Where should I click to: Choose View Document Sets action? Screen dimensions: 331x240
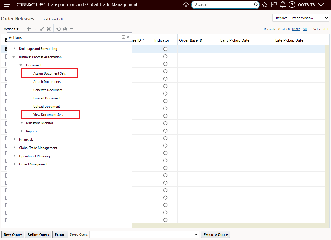point(48,115)
